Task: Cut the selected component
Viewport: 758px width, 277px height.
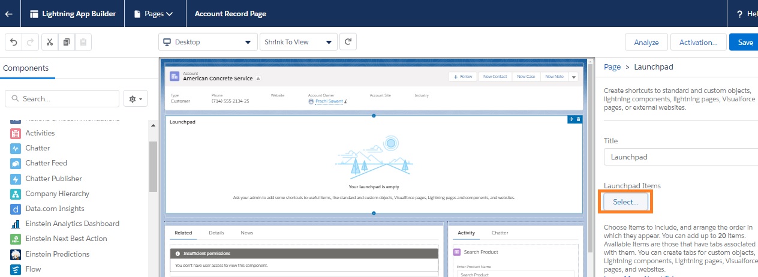Action: click(50, 43)
